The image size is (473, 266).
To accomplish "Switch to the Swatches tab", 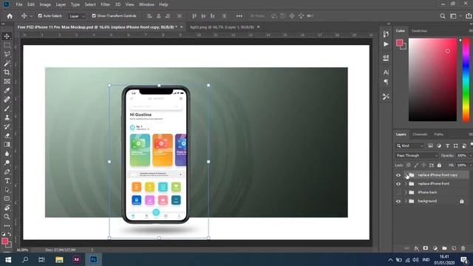I will point(419,31).
